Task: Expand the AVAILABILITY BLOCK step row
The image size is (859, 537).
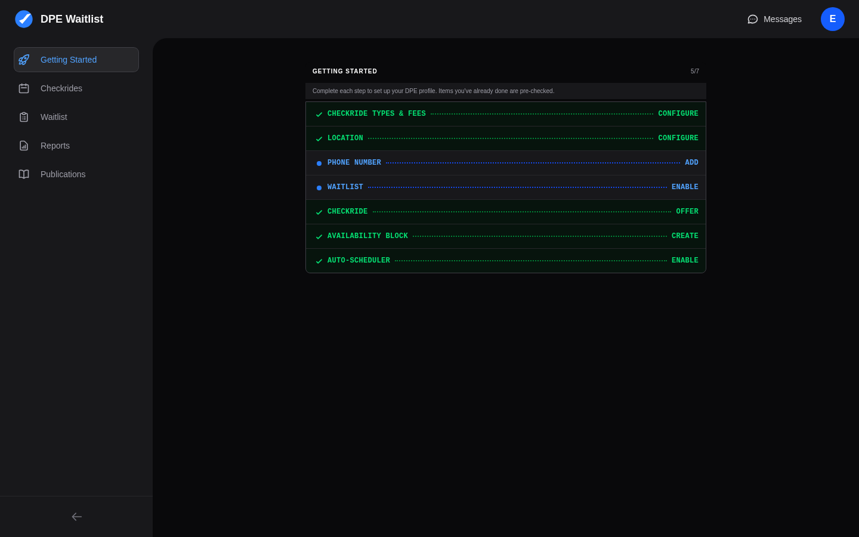Action: click(367, 236)
